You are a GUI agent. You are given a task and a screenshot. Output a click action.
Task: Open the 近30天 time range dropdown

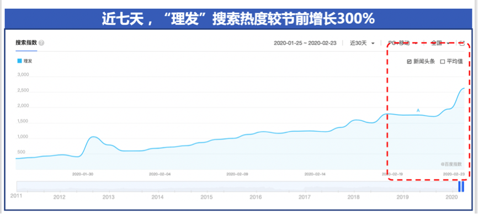[363, 43]
